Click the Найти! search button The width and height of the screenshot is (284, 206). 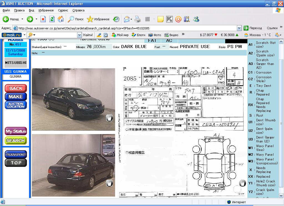coord(88,35)
